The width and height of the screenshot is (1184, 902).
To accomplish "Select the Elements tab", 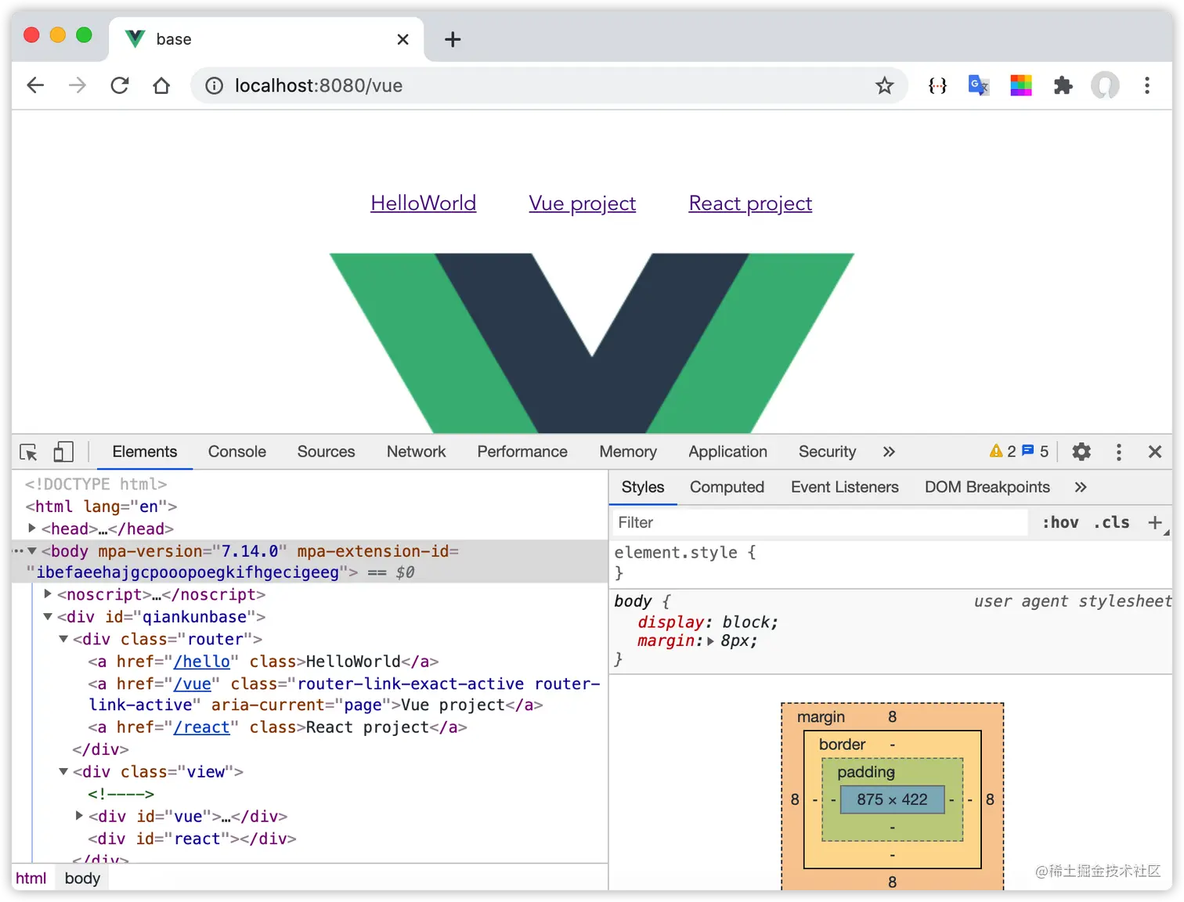I will pyautogui.click(x=145, y=452).
